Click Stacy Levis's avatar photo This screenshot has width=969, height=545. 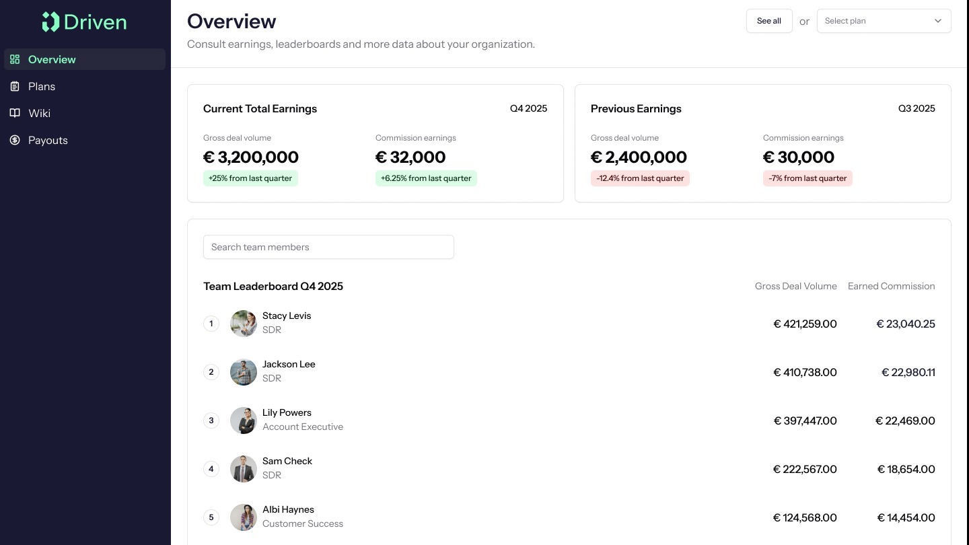[x=243, y=324]
